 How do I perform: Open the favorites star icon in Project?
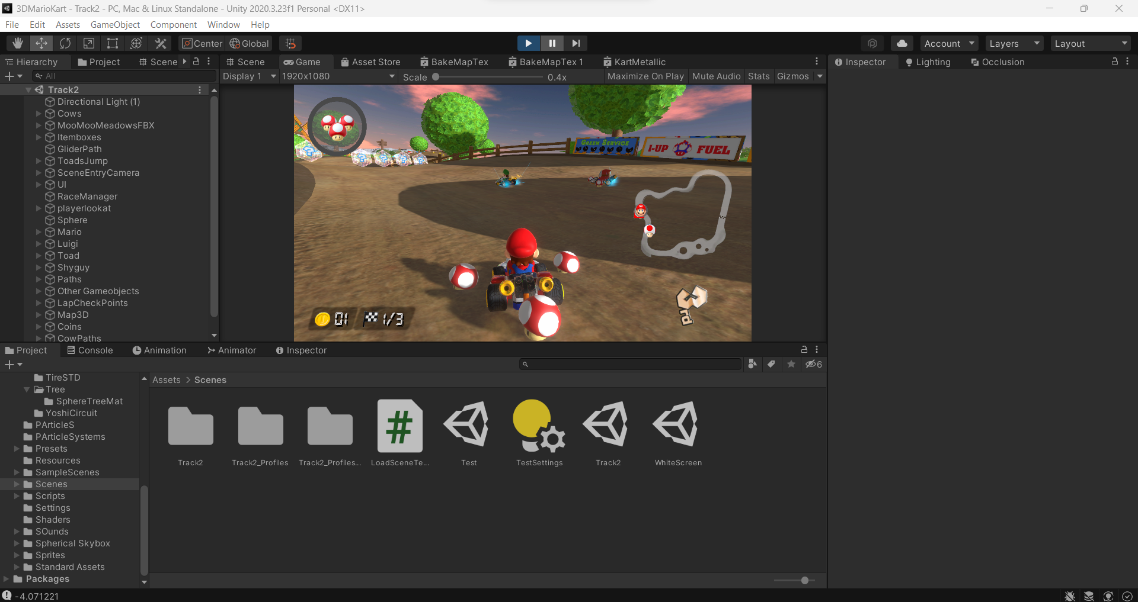(791, 364)
